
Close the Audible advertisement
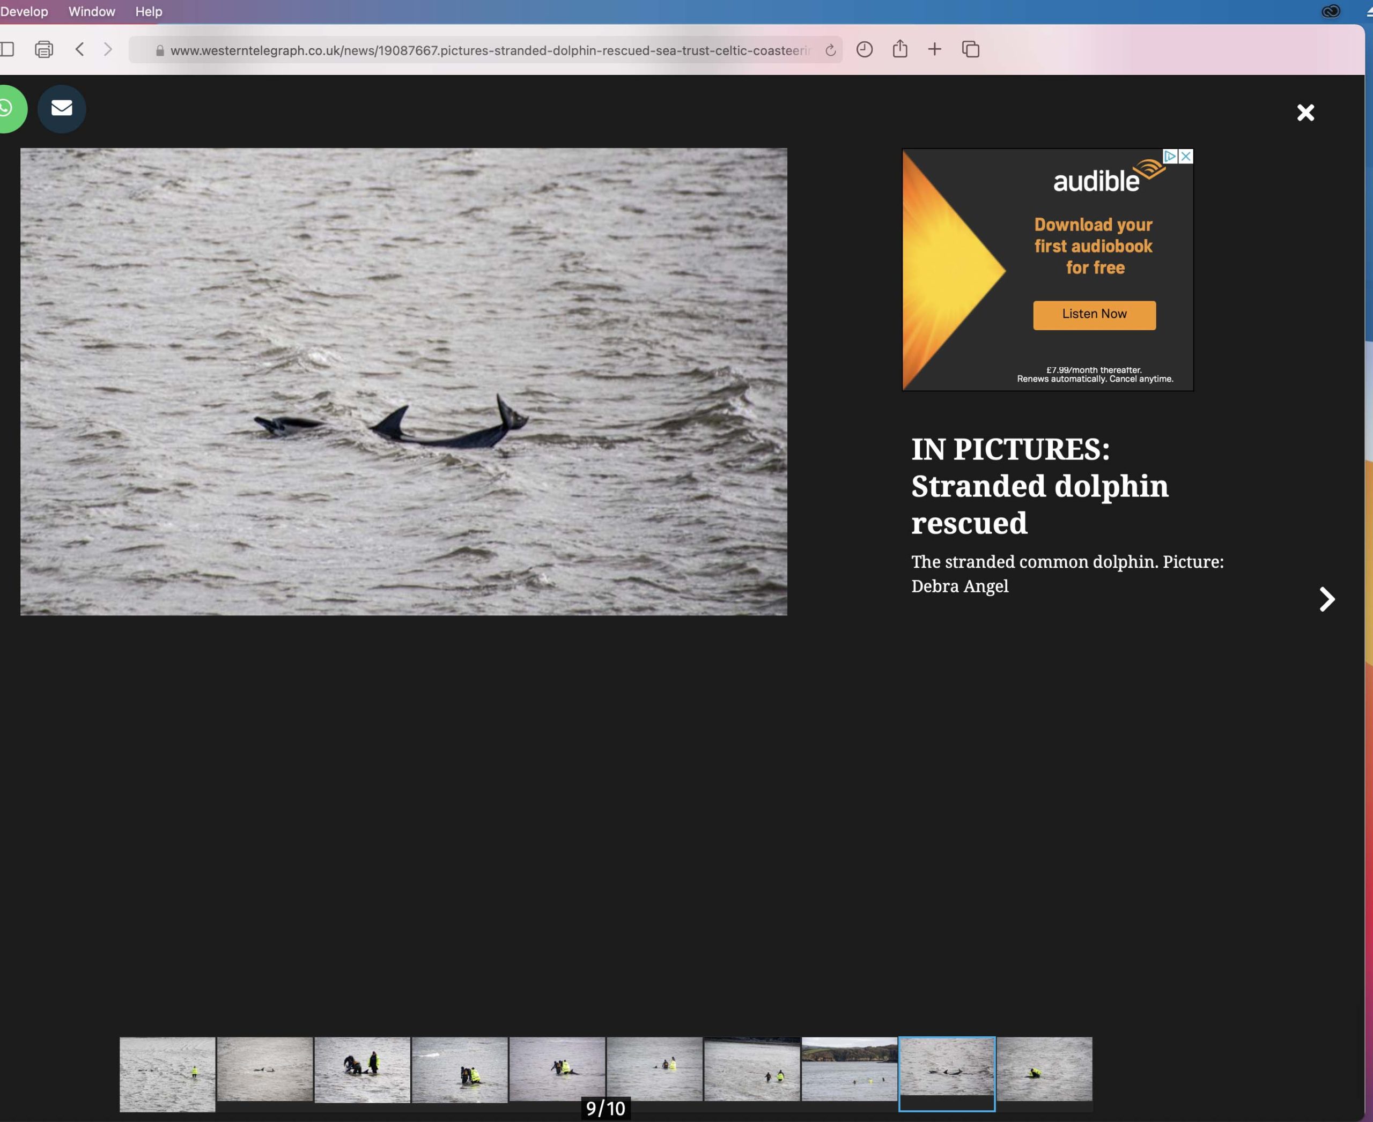[1185, 157]
